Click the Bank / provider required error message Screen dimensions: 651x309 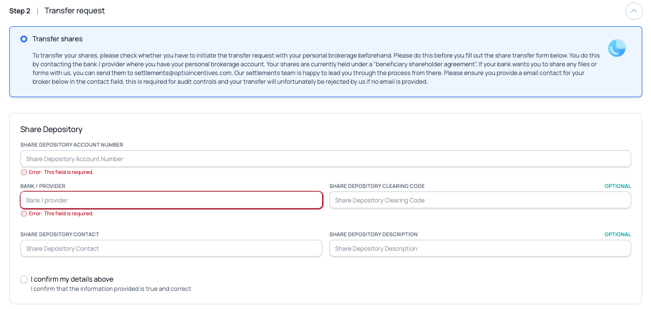[x=61, y=214]
